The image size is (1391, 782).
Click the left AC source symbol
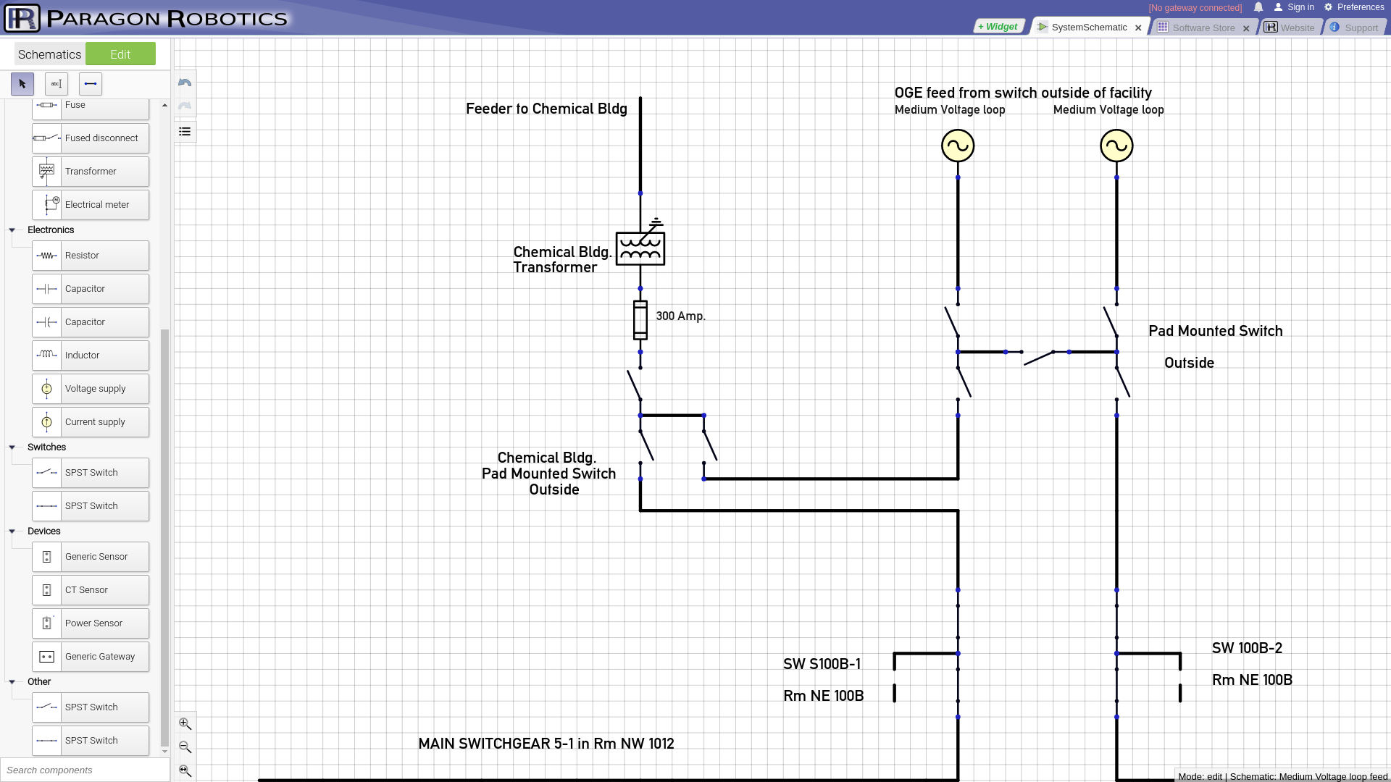(958, 146)
